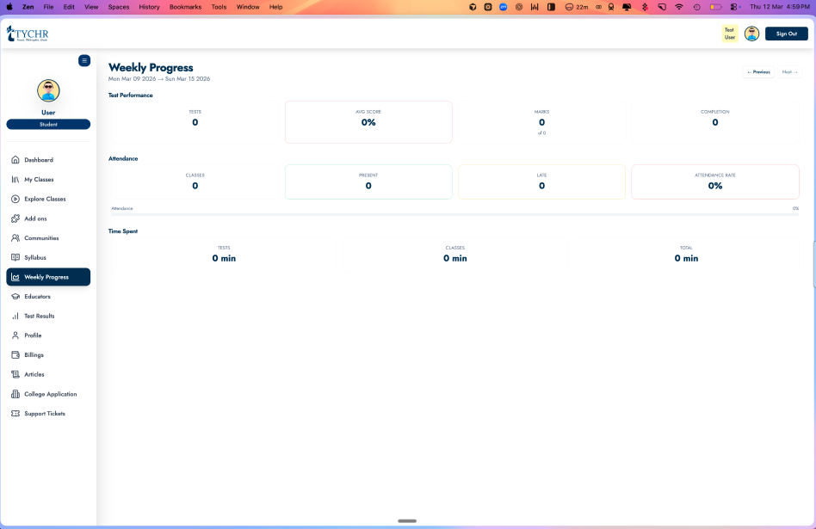This screenshot has height=529, width=816.
Task: Go to the previous week
Action: click(x=758, y=72)
